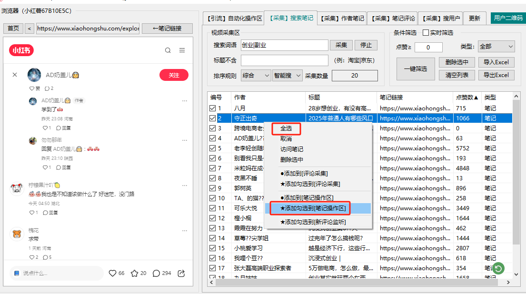Switch to the 【采集】笔记评论 tab
The height and width of the screenshot is (294, 526).
point(393,19)
